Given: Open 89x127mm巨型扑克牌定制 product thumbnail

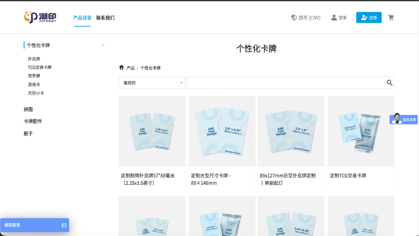Looking at the screenshot, I should pos(291,131).
